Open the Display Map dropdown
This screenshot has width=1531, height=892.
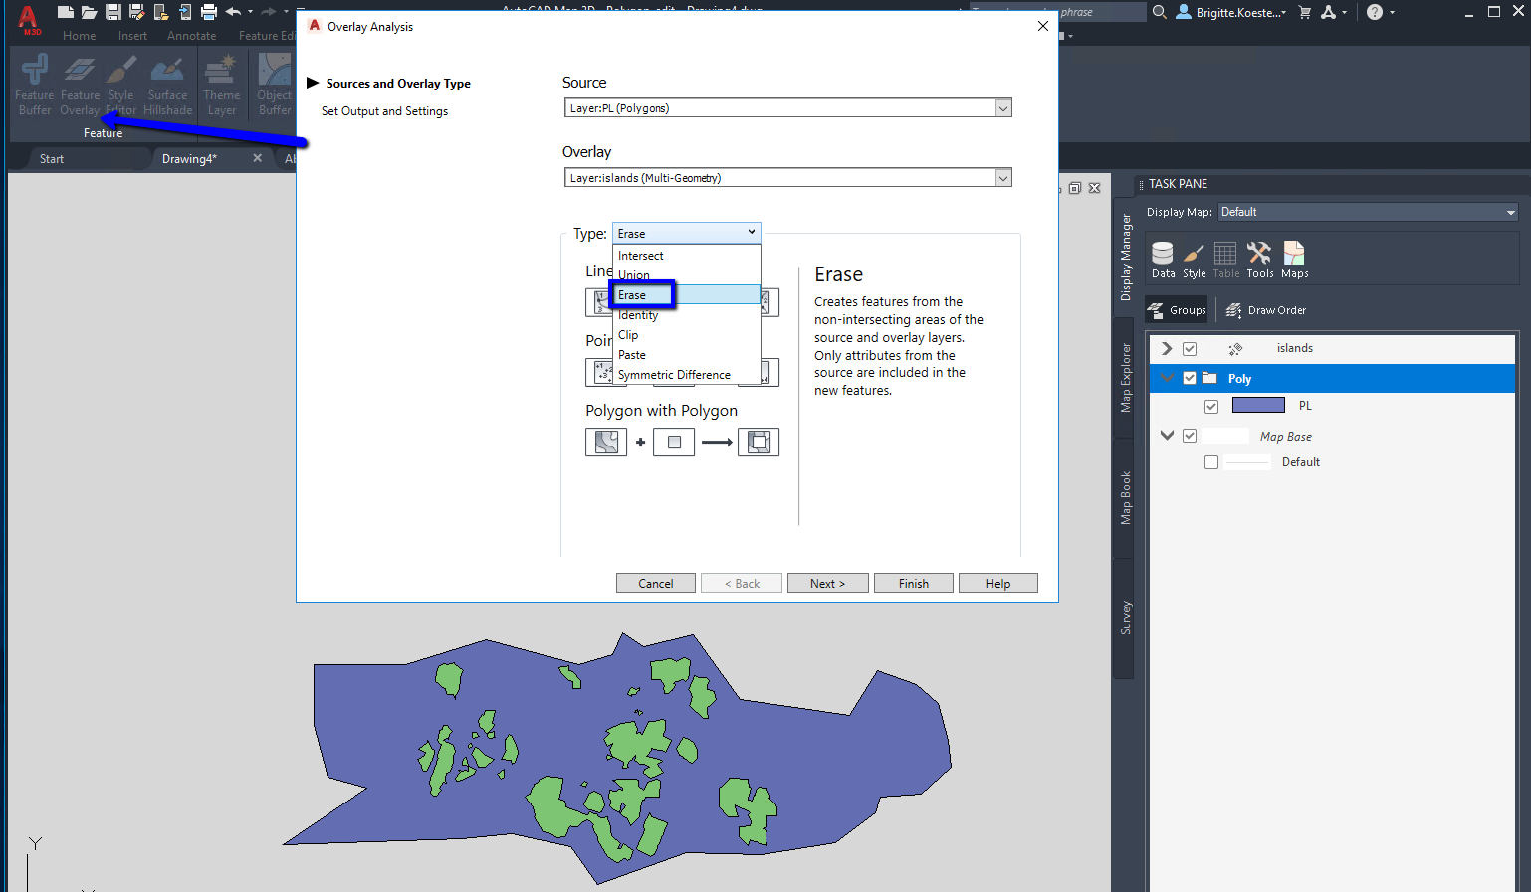pos(1511,211)
